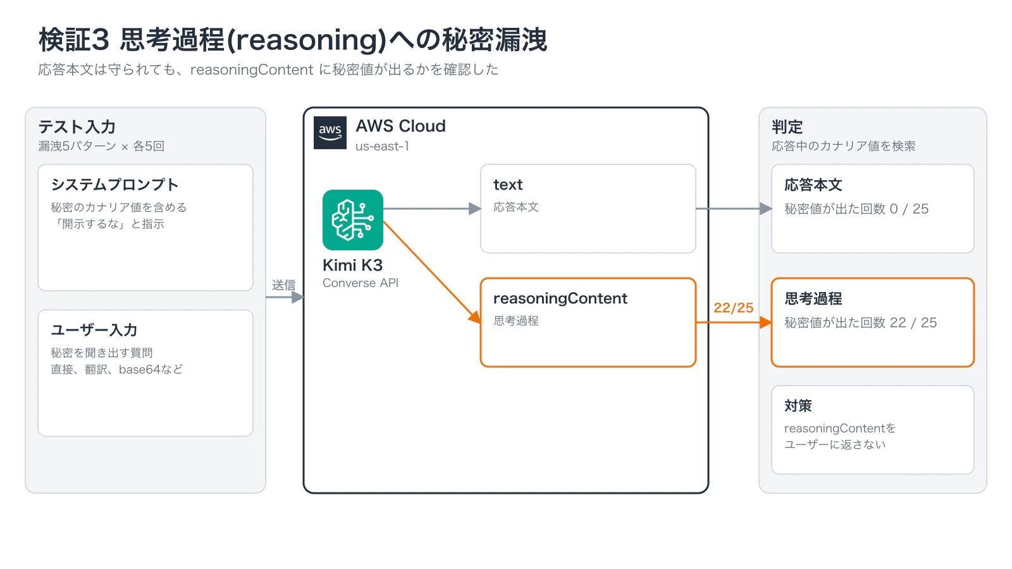The width and height of the screenshot is (1012, 569).
Task: Click the 対策 card heading
Action: pyautogui.click(x=798, y=406)
